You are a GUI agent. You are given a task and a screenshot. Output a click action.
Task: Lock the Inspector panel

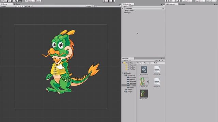pyautogui.click(x=214, y=4)
